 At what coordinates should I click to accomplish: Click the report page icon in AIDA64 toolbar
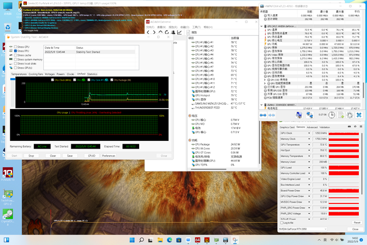pyautogui.click(x=188, y=32)
